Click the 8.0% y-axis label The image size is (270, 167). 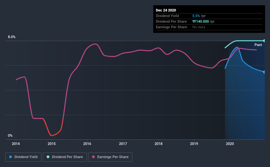click(x=12, y=37)
